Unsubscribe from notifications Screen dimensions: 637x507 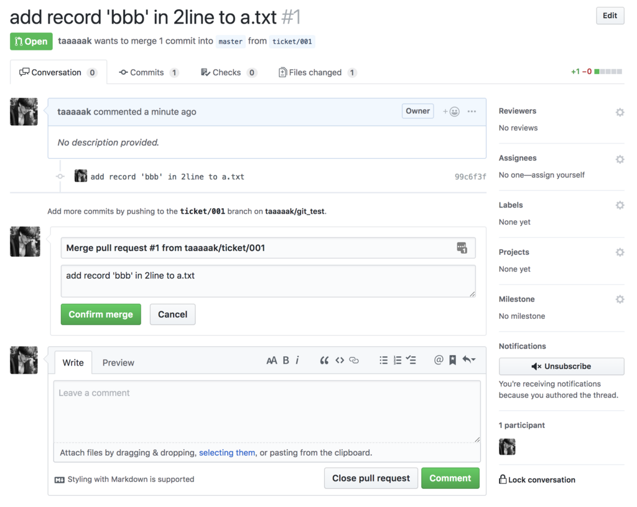pos(562,366)
